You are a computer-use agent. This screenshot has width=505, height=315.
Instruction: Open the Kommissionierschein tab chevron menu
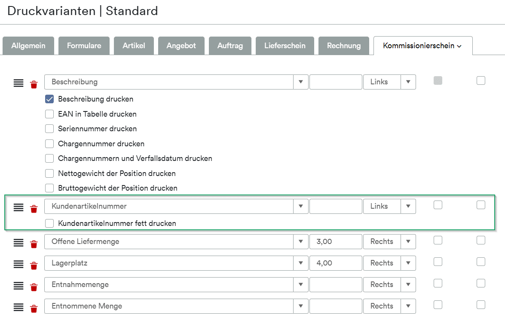[459, 46]
